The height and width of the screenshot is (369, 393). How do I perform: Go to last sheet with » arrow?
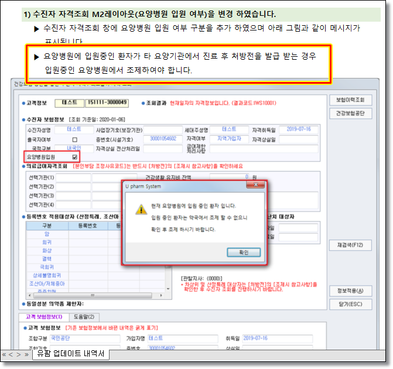click(27, 354)
